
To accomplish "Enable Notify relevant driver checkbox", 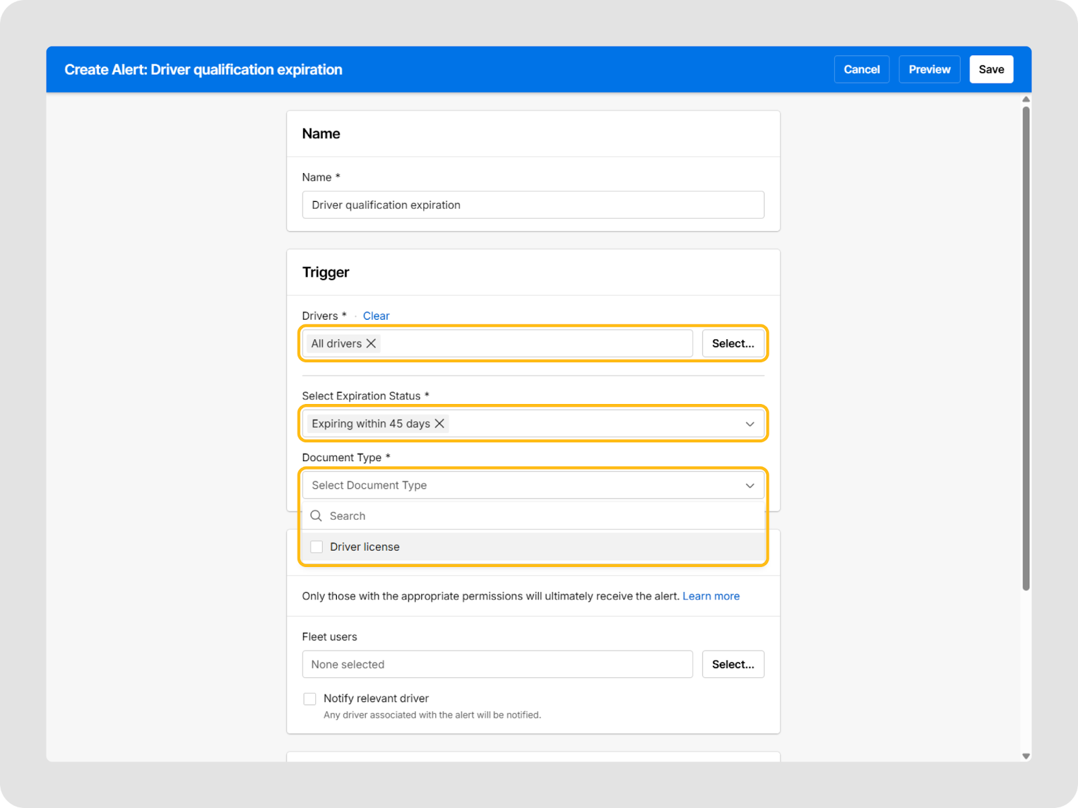I will pos(310,699).
